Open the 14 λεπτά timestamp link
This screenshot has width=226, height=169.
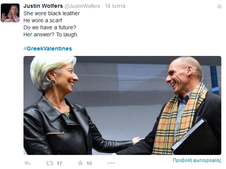tap(115, 6)
